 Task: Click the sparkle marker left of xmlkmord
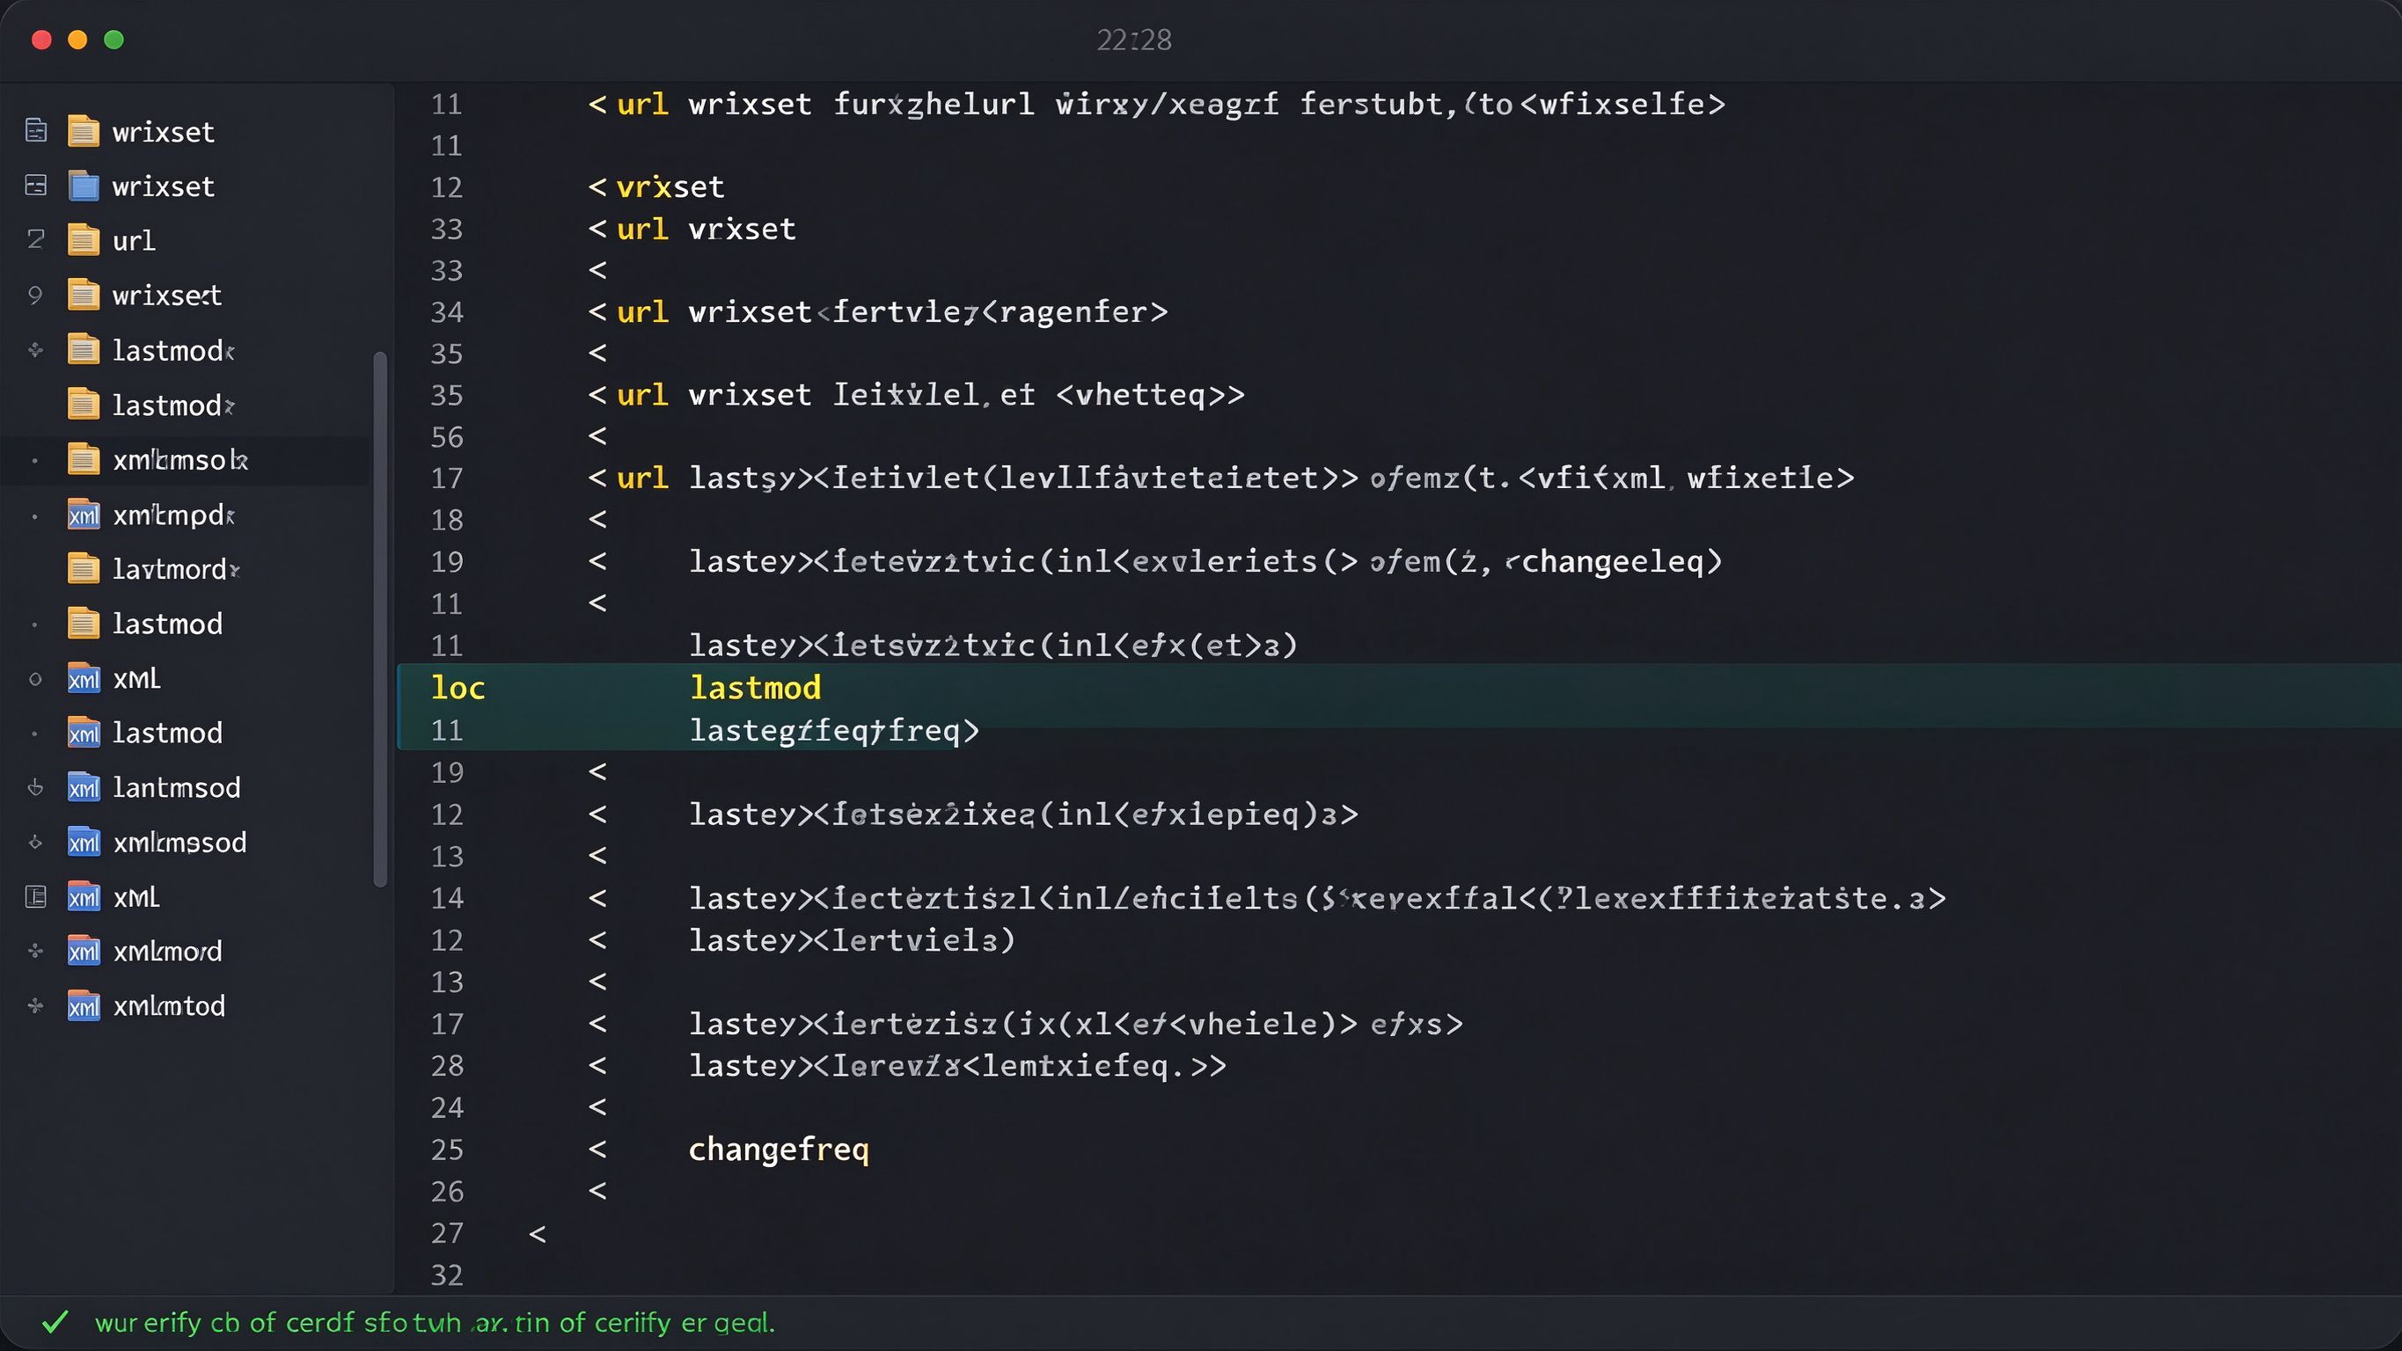pos(35,951)
